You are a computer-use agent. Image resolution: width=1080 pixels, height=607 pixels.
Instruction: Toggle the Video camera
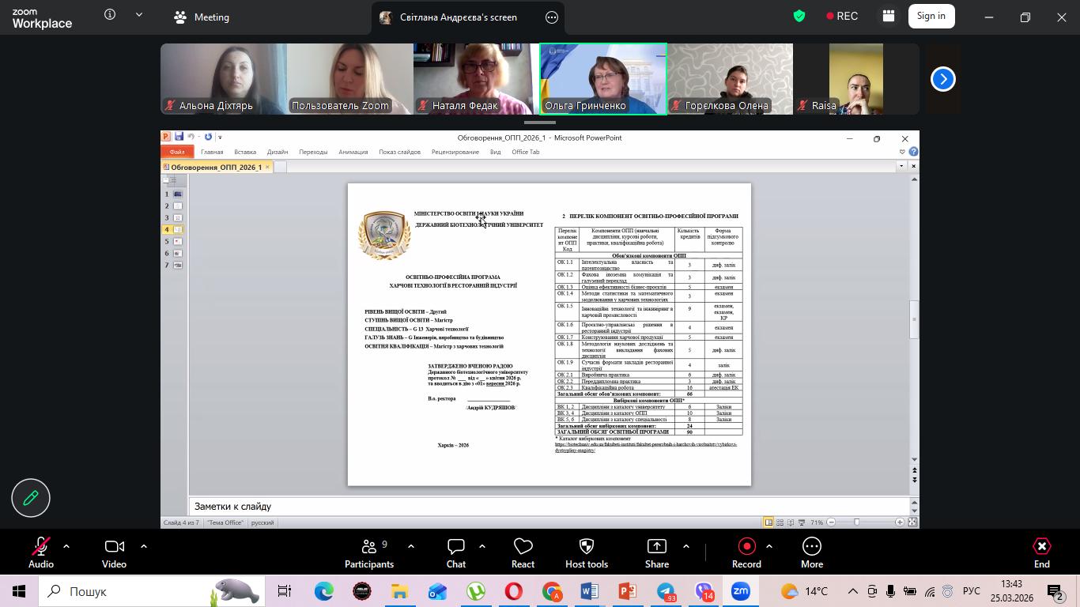[x=114, y=552]
